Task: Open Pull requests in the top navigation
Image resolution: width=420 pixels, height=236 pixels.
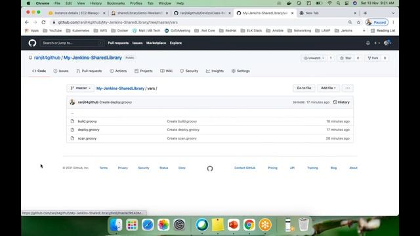Action: tap(118, 43)
